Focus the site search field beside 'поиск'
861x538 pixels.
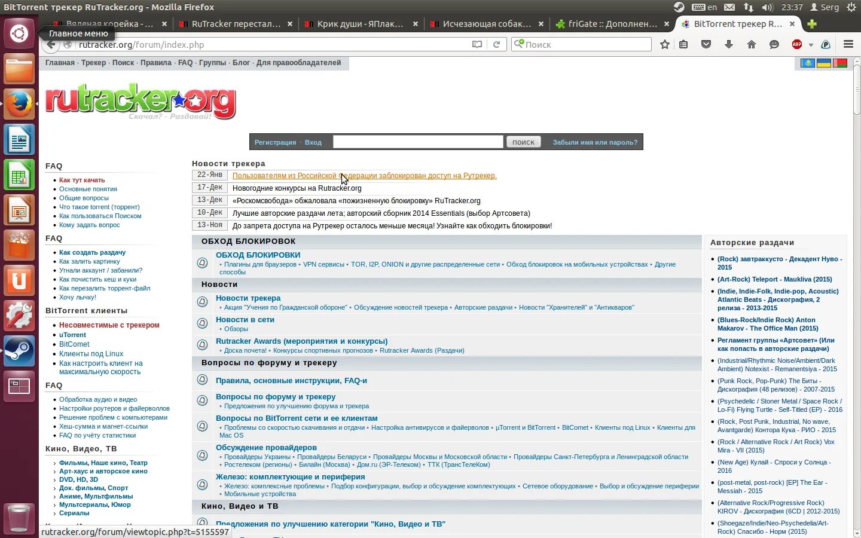pos(418,142)
